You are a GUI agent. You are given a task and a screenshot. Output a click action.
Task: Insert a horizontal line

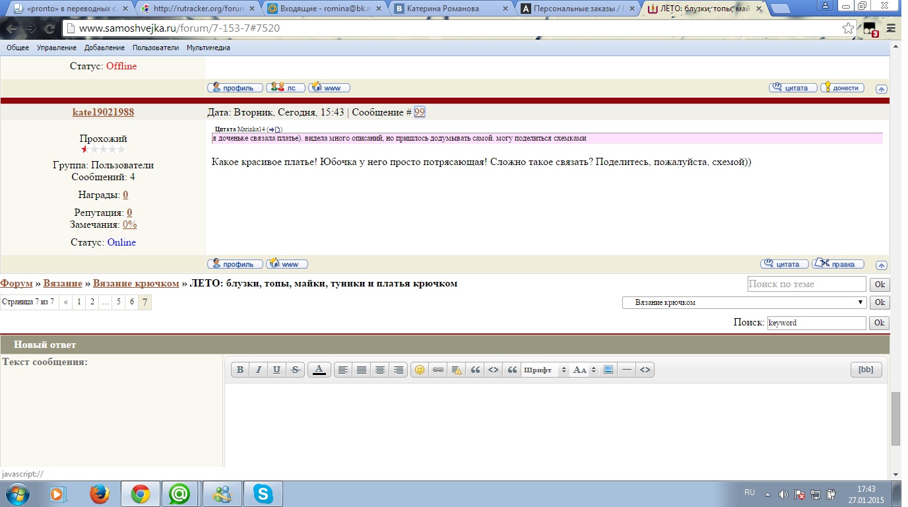tap(627, 370)
